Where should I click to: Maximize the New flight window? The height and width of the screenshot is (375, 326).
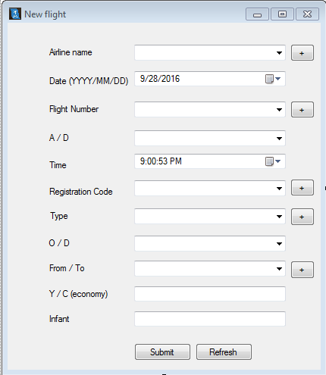click(282, 14)
